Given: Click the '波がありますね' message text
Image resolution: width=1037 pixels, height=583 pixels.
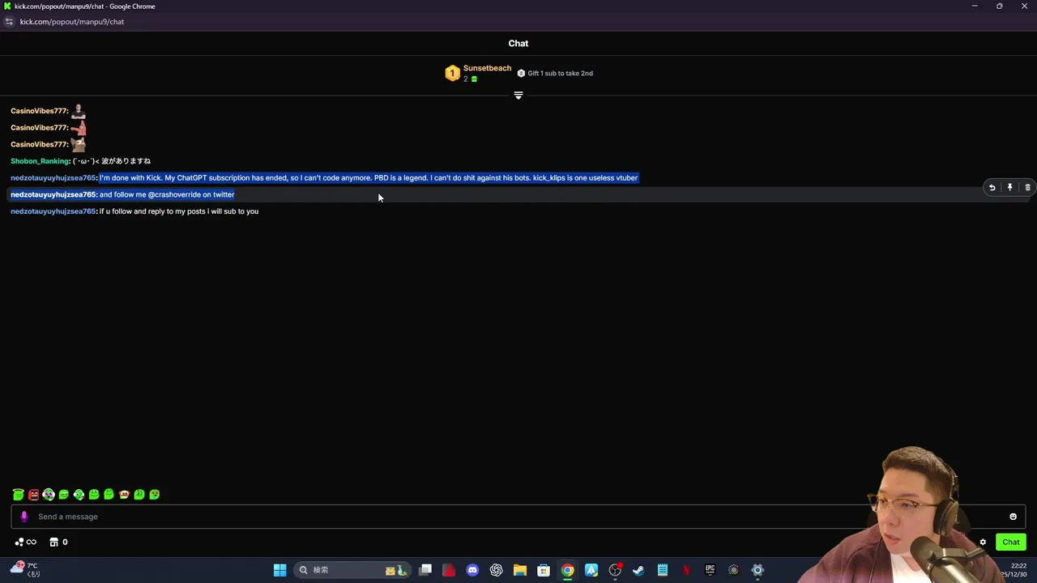Looking at the screenshot, I should (x=126, y=161).
